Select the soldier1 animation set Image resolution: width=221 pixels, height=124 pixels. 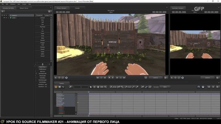click(14, 18)
